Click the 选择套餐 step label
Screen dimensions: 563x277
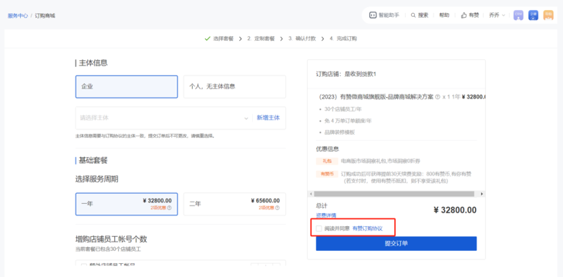[x=224, y=38]
